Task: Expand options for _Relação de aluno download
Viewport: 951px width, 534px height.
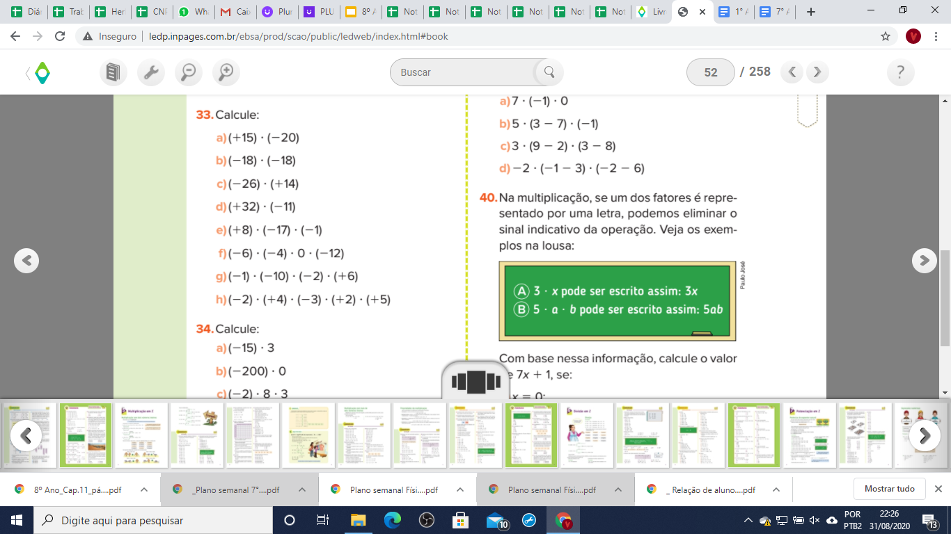Action: (x=776, y=489)
